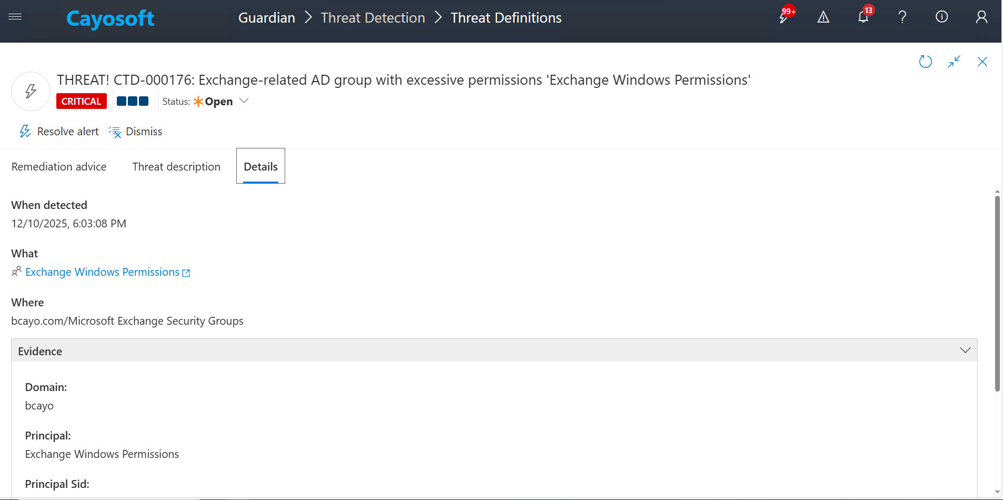
Task: Open notifications bell with 13 badge
Action: pyautogui.click(x=863, y=17)
